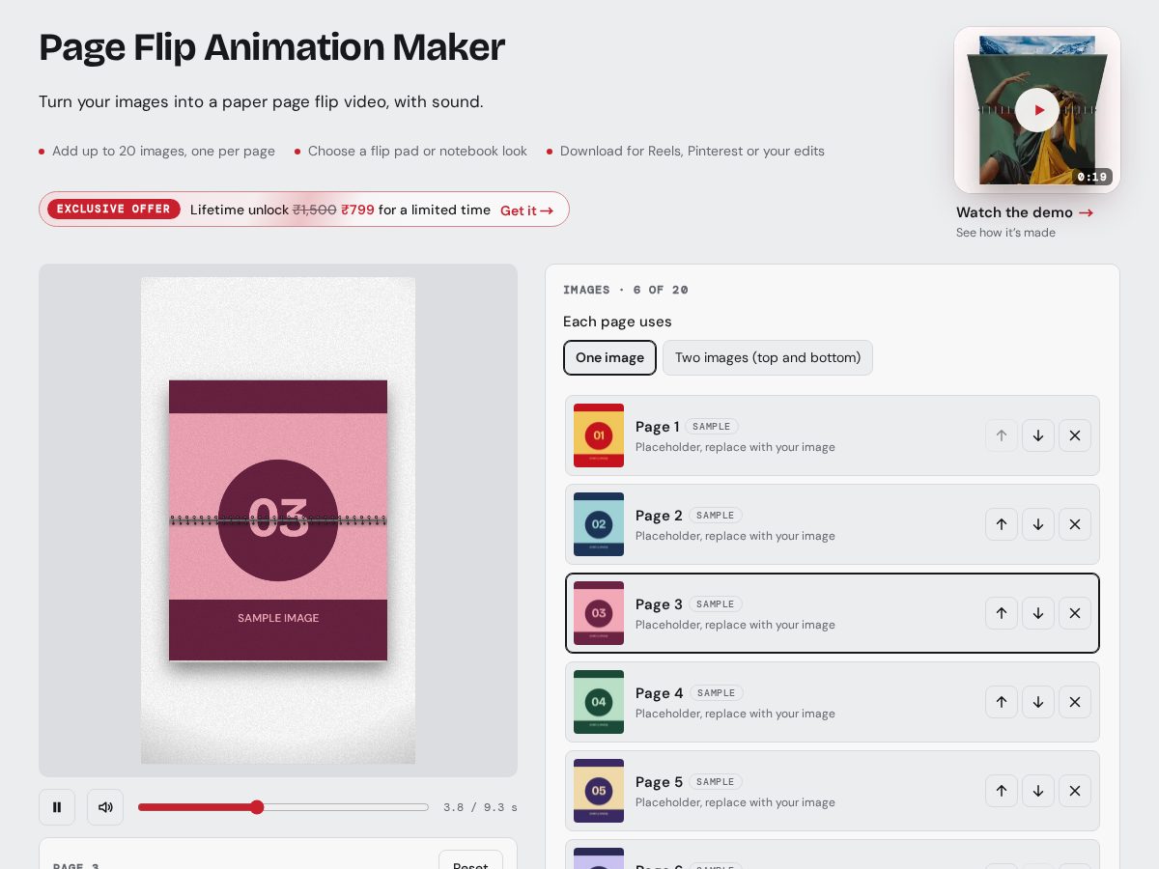Click the Reset button
This screenshot has height=869, width=1159.
470,859
